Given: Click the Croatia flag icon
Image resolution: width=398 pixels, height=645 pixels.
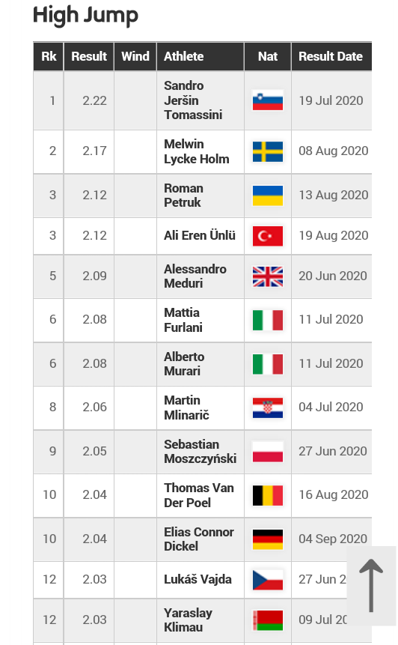Looking at the screenshot, I should click(267, 408).
